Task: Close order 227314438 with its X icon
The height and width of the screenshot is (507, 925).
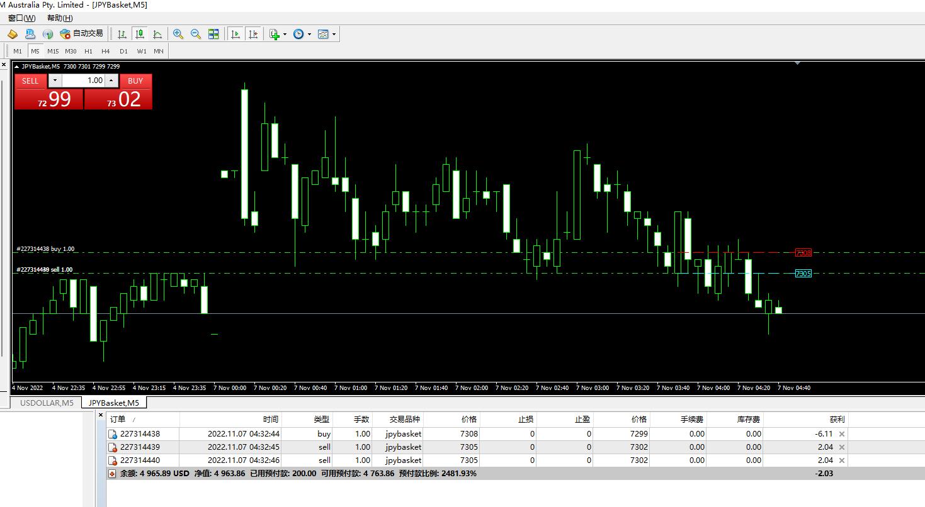Action: tap(842, 434)
